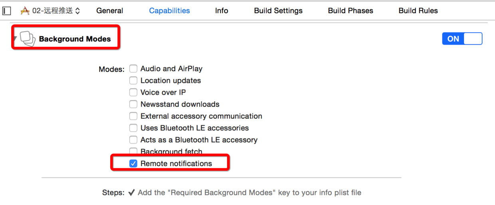Go to the Build Phases tab

pyautogui.click(x=350, y=11)
